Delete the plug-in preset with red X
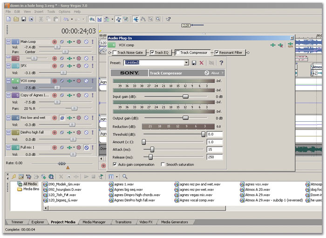Screen dimensions: 326x238 202,63
